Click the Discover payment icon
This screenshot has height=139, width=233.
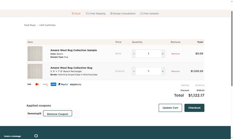pyautogui.click(x=45, y=84)
